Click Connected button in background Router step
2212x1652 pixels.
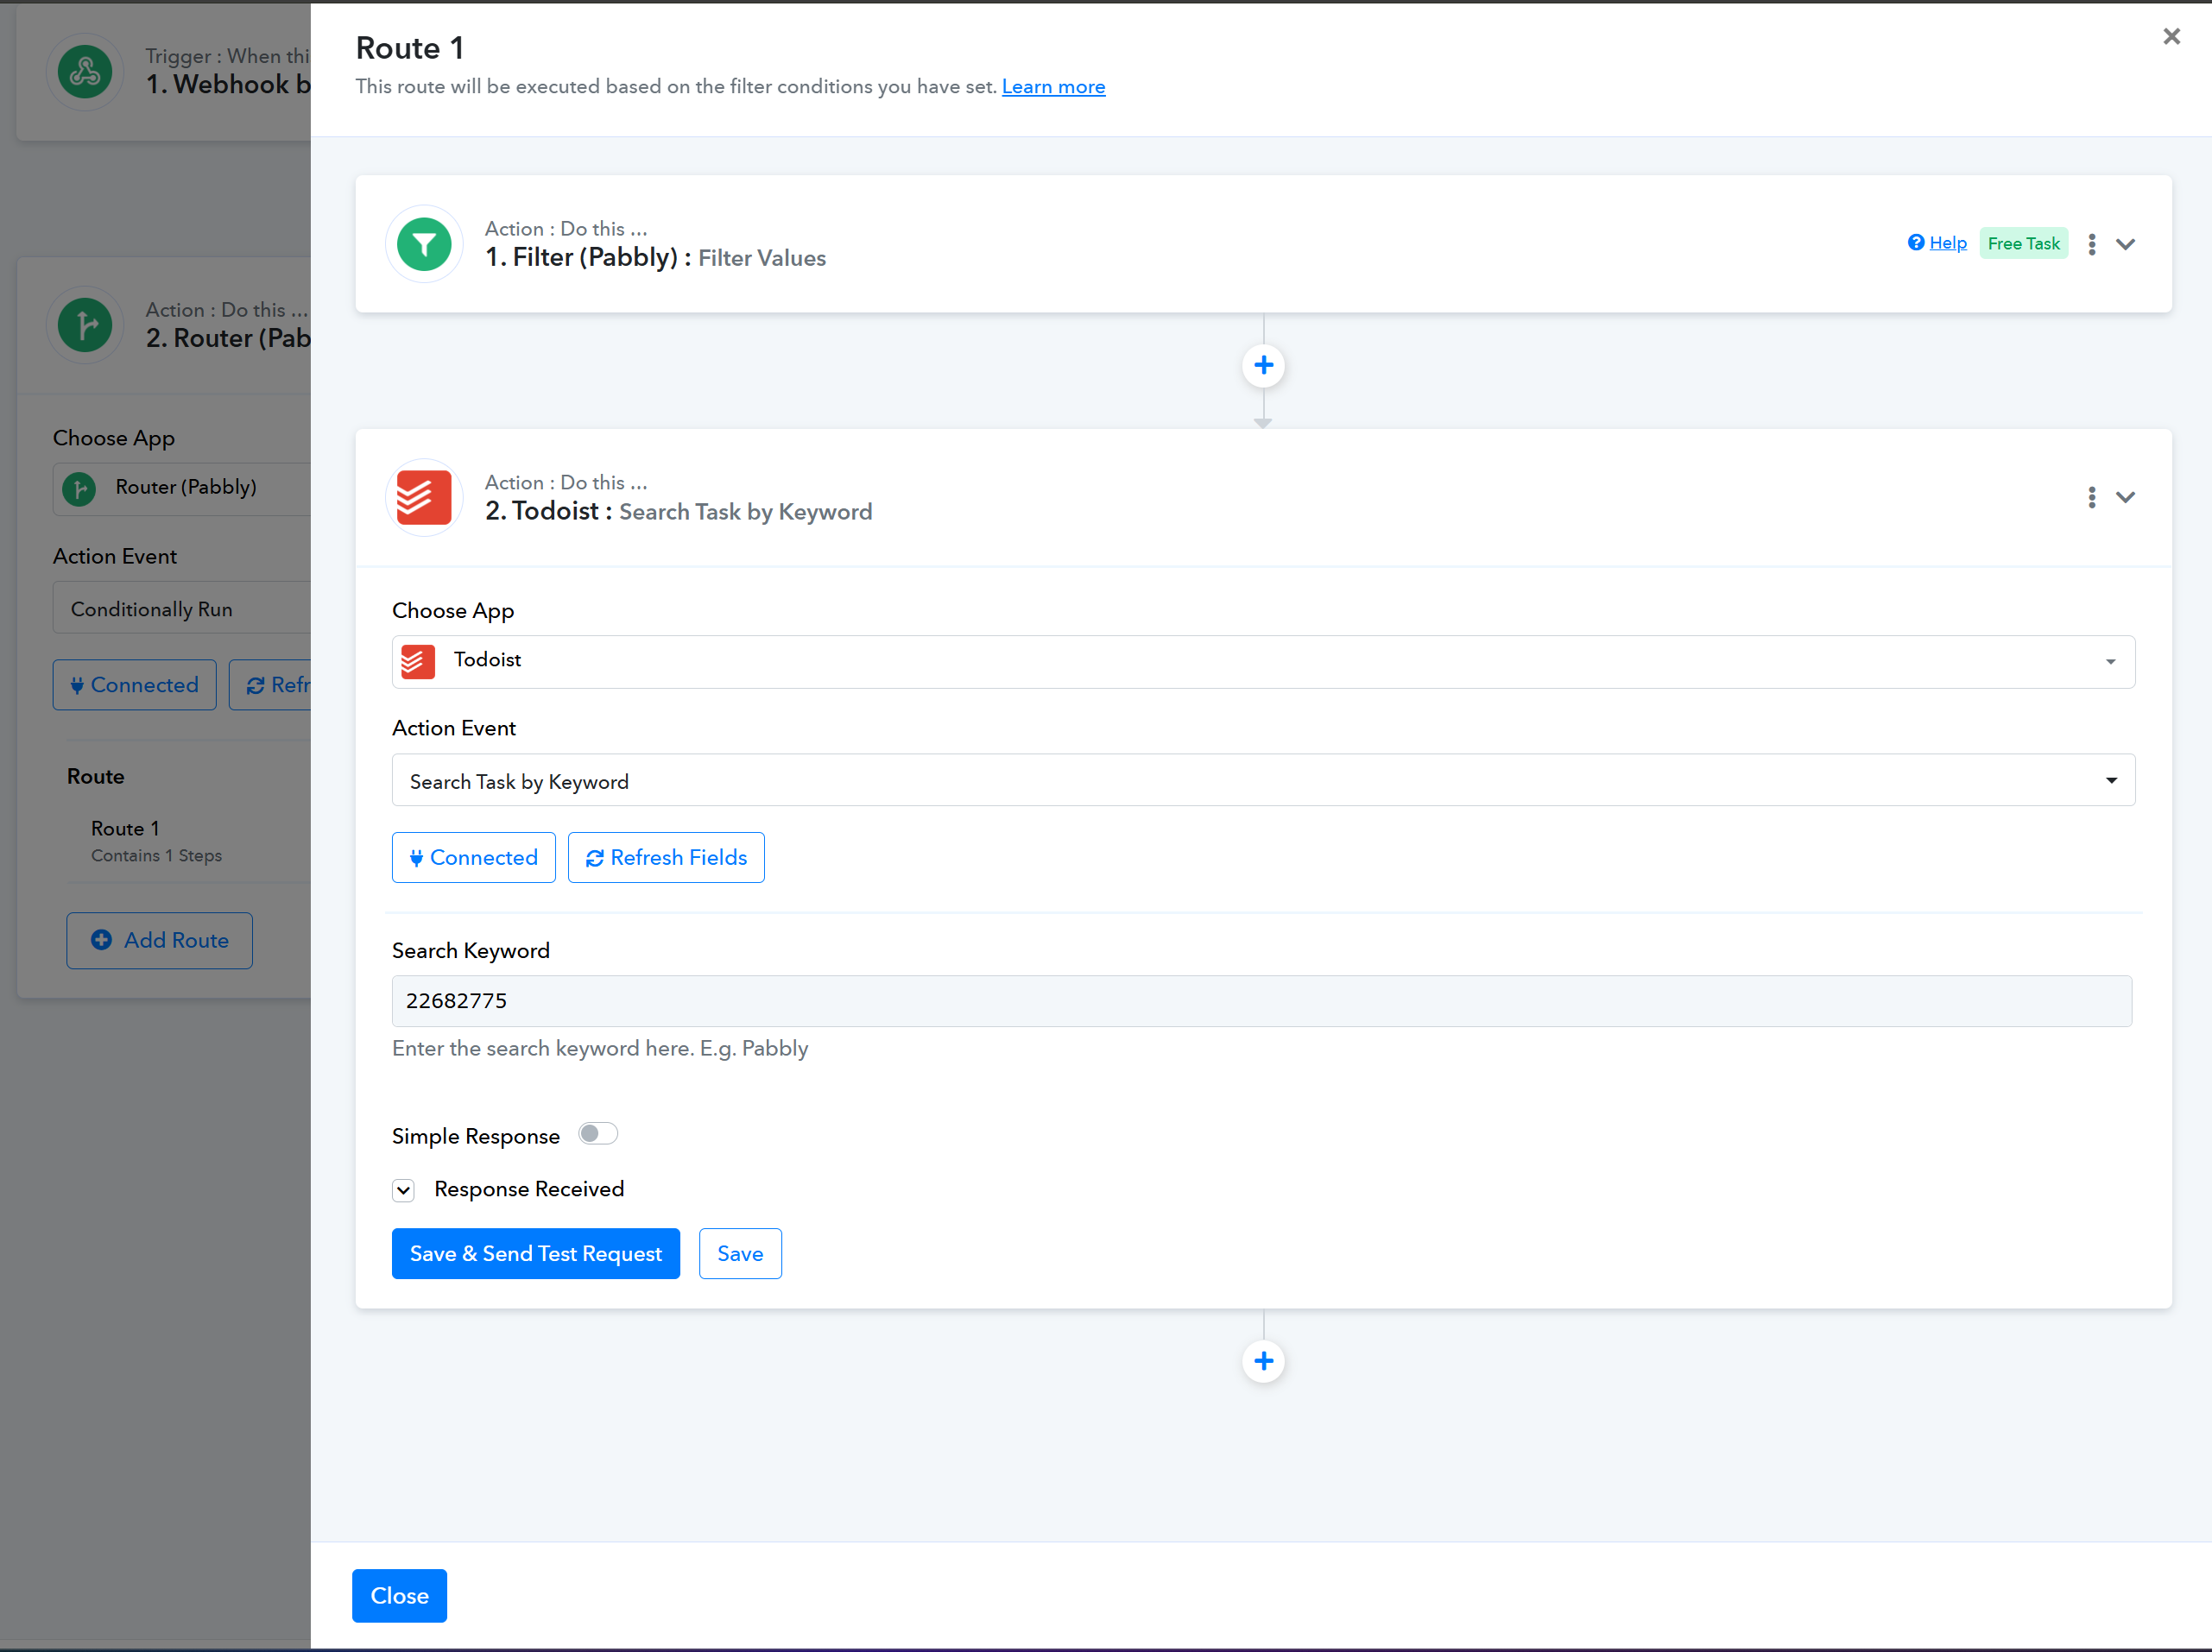click(134, 684)
